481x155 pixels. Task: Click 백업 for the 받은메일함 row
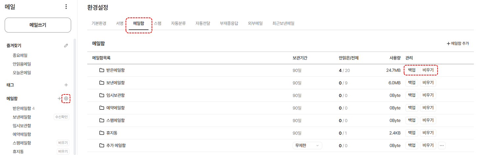(x=412, y=70)
